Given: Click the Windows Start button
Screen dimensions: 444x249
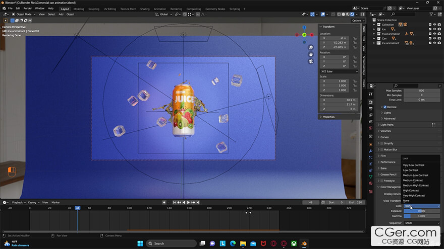Looking at the screenshot, I should pos(140,243).
